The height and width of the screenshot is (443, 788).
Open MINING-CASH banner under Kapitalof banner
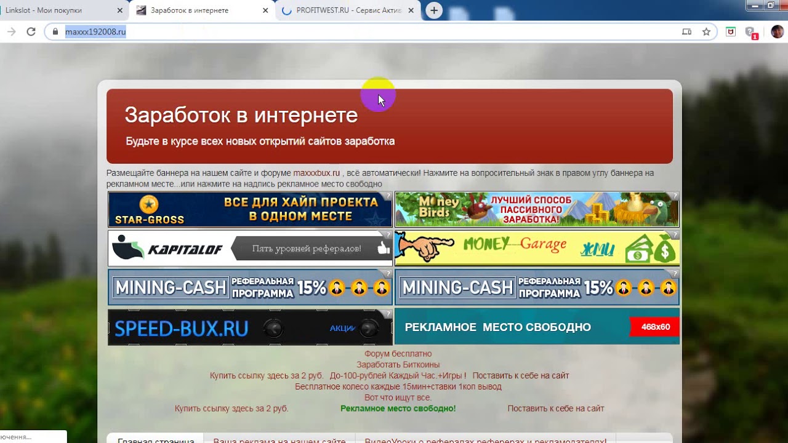click(x=250, y=287)
